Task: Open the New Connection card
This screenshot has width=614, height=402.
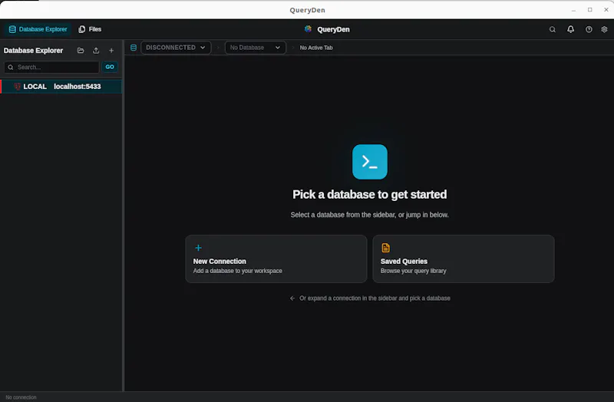Action: pos(276,259)
